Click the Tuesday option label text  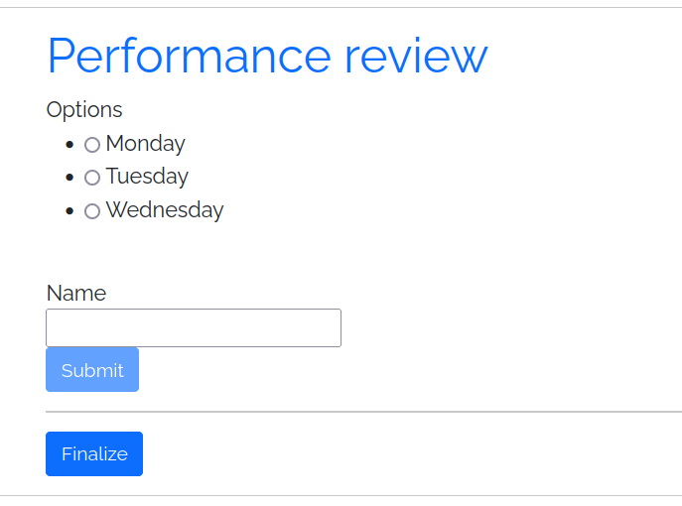click(147, 177)
